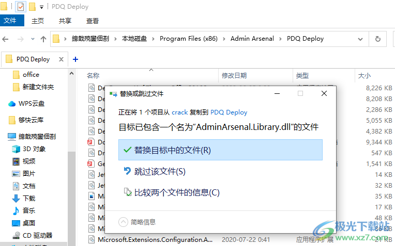Image resolution: width=395 pixels, height=246 pixels.
Task: Open 音乐 folder in navigation pane
Action: (29, 210)
